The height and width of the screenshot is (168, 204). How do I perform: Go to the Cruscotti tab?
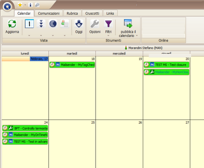tap(92, 13)
